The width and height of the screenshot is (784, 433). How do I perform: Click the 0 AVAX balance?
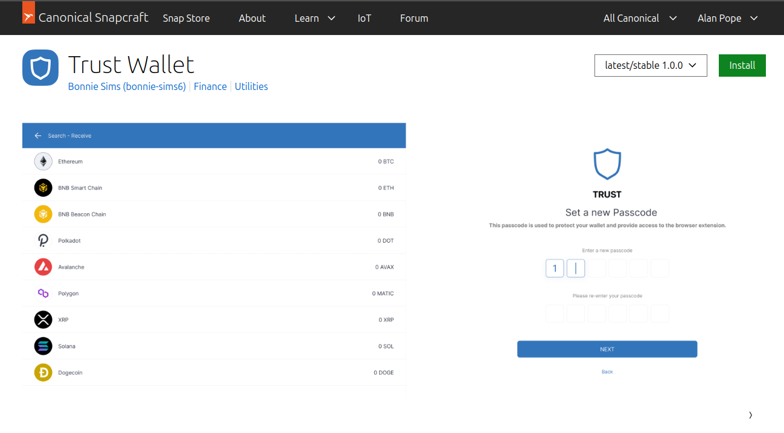[384, 267]
